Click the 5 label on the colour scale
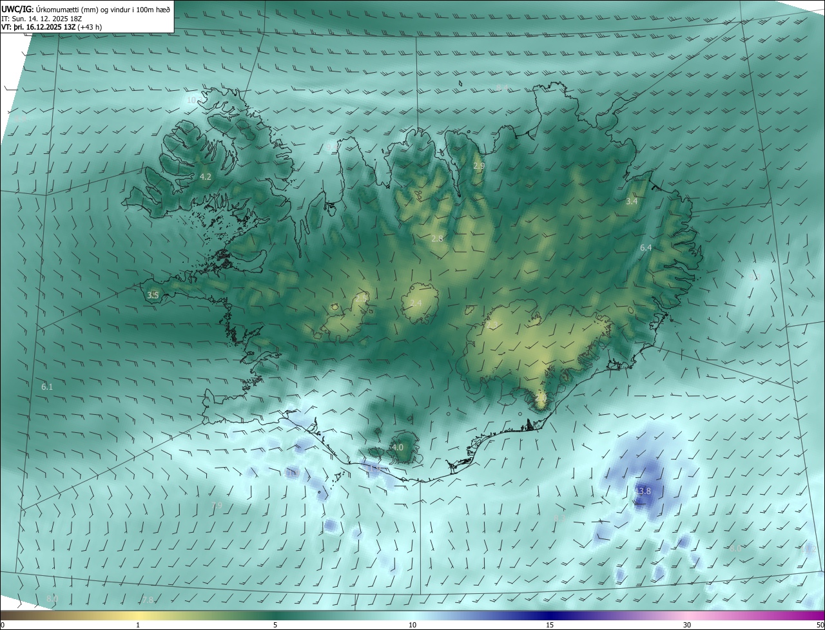 click(x=275, y=625)
